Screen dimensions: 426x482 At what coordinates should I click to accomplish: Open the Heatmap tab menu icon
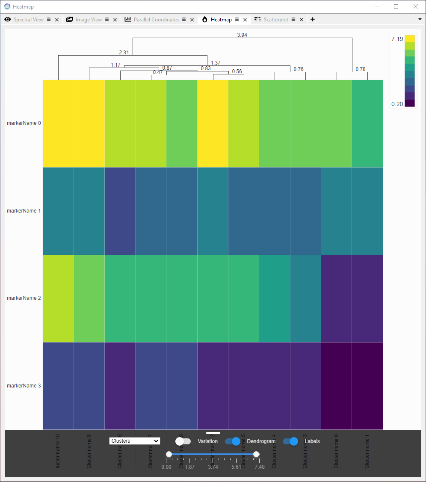click(237, 19)
